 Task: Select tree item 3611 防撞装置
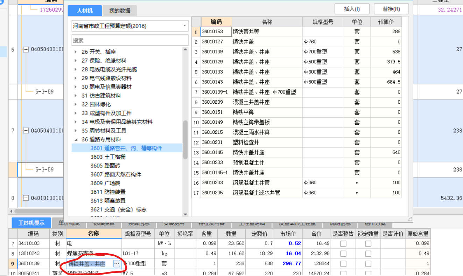pos(108,192)
